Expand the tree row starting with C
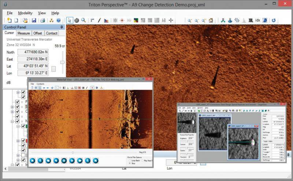 pos(12,112)
